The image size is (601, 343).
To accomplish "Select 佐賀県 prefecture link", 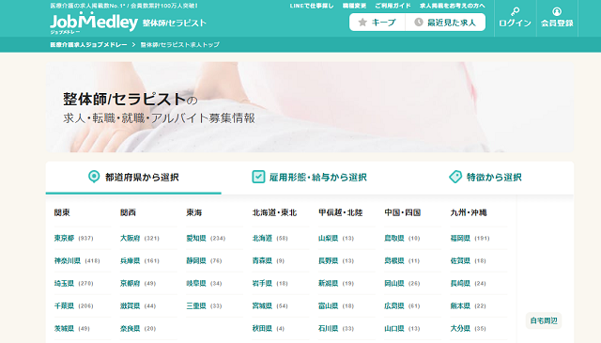I will click(460, 261).
